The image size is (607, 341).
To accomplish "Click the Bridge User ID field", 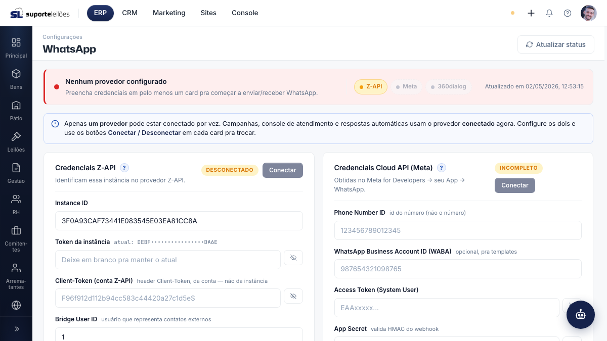I will coord(179,334).
